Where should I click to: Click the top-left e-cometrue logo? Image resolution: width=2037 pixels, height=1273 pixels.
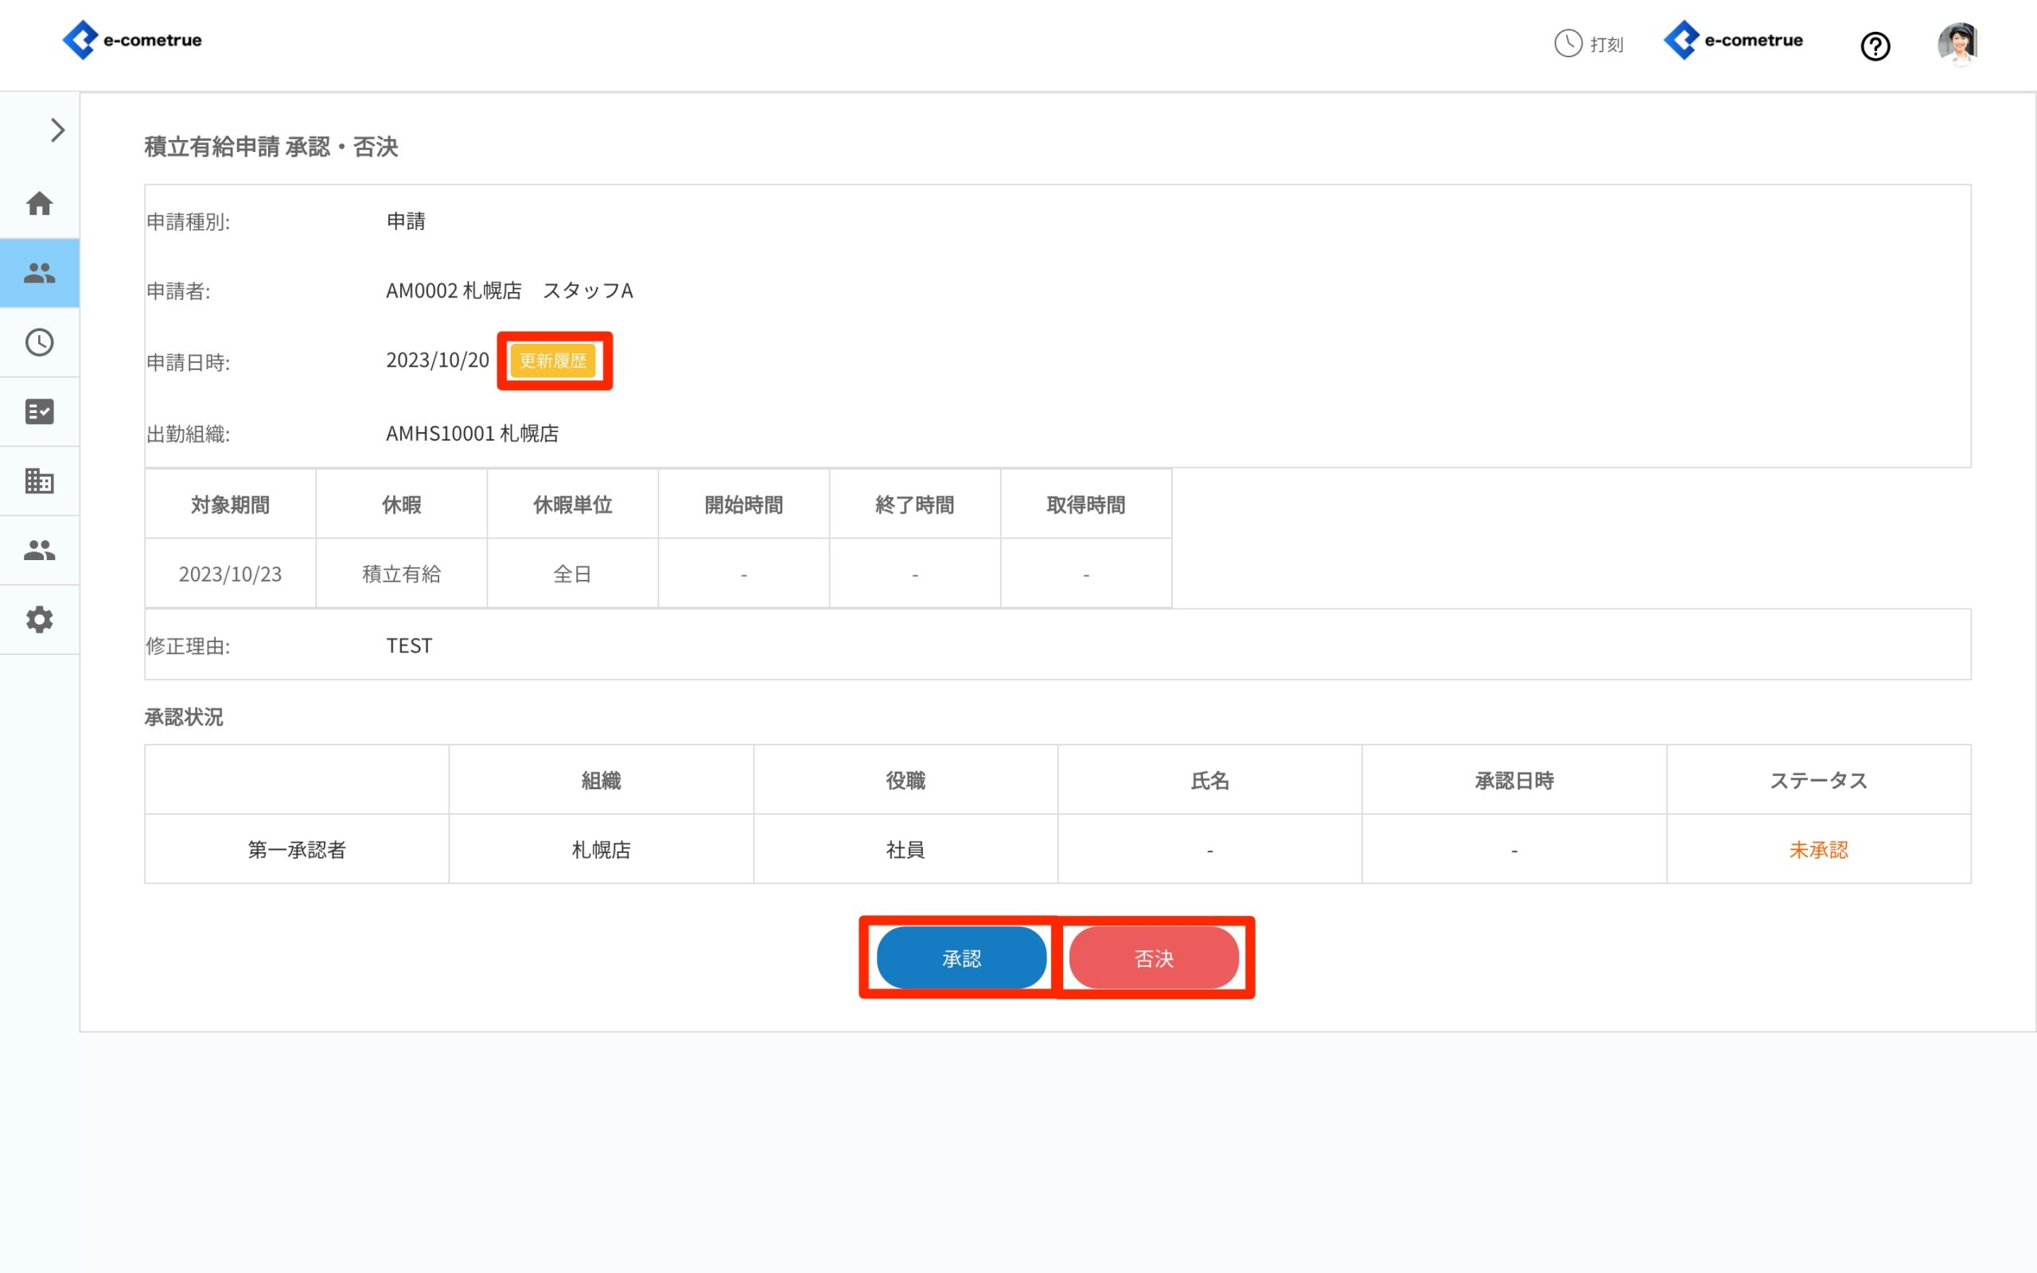[133, 40]
